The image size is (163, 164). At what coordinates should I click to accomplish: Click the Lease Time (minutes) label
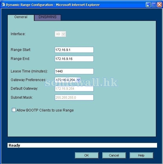(29, 71)
